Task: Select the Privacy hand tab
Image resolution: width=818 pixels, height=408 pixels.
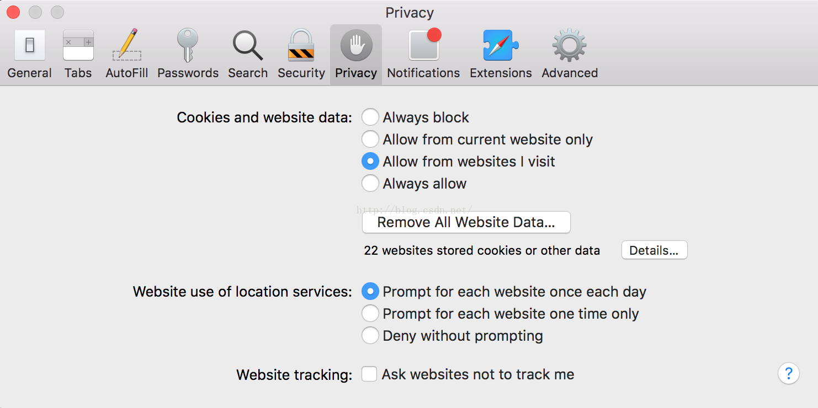Action: pos(356,54)
